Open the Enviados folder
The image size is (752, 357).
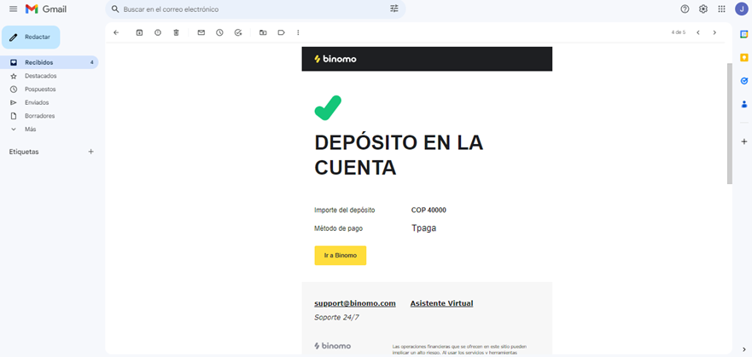(37, 102)
